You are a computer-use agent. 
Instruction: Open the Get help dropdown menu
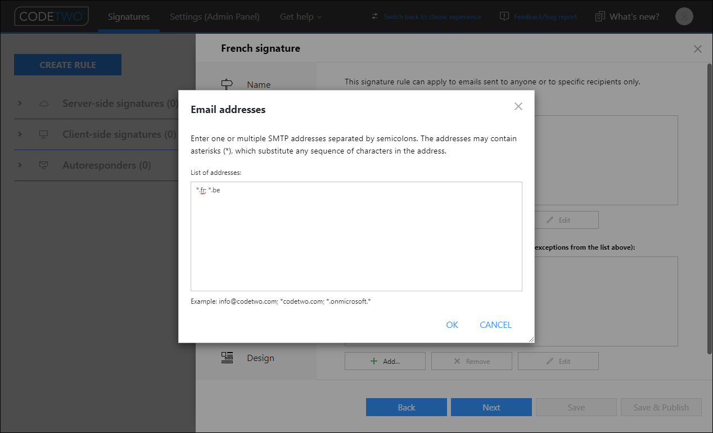[x=301, y=17]
